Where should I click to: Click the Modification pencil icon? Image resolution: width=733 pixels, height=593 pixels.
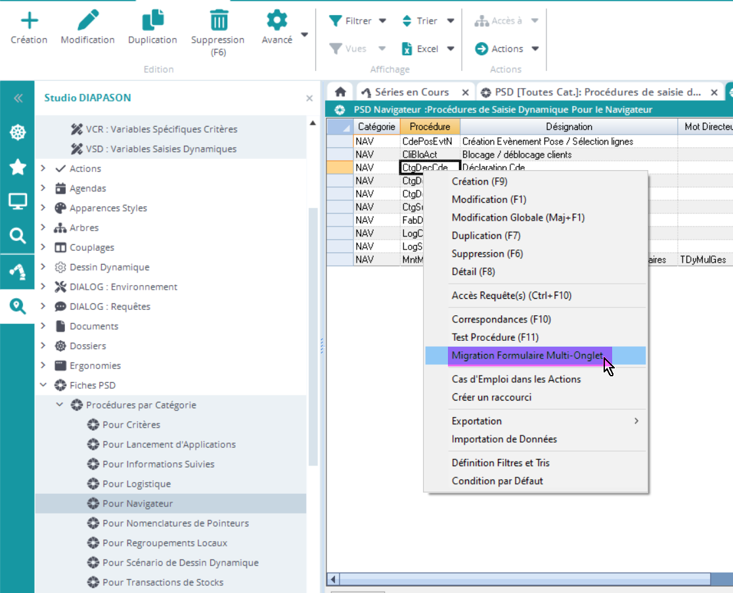87,20
